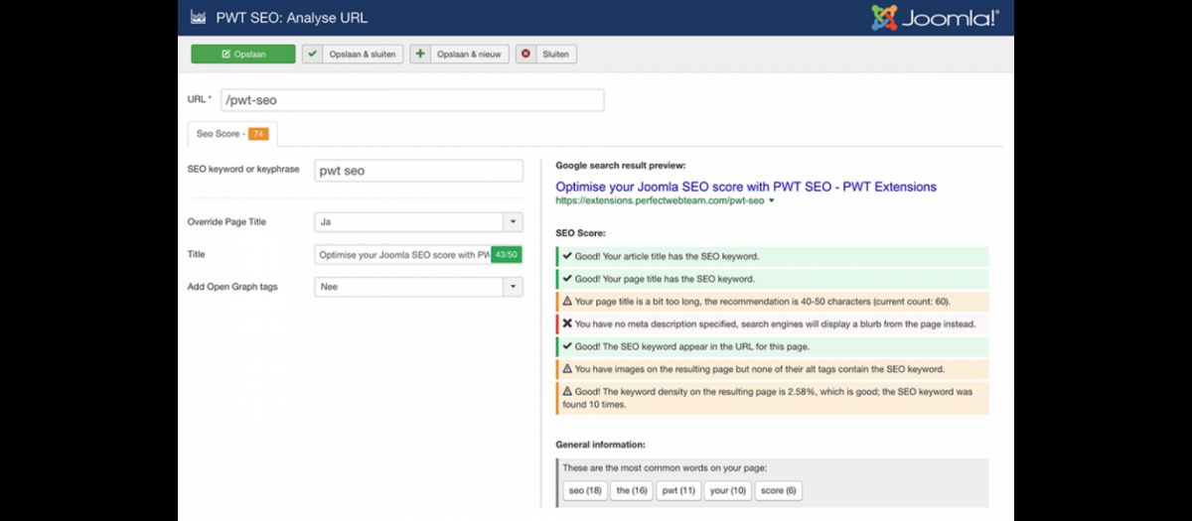1192x521 pixels.
Task: Open the Override Page Title dropdown
Action: pyautogui.click(x=418, y=222)
